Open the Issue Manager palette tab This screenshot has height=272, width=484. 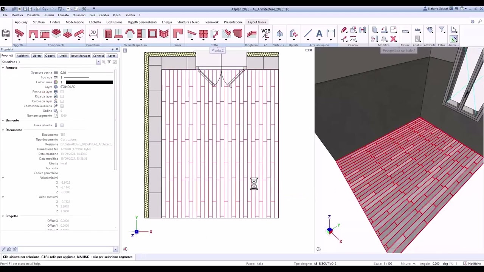pos(80,56)
